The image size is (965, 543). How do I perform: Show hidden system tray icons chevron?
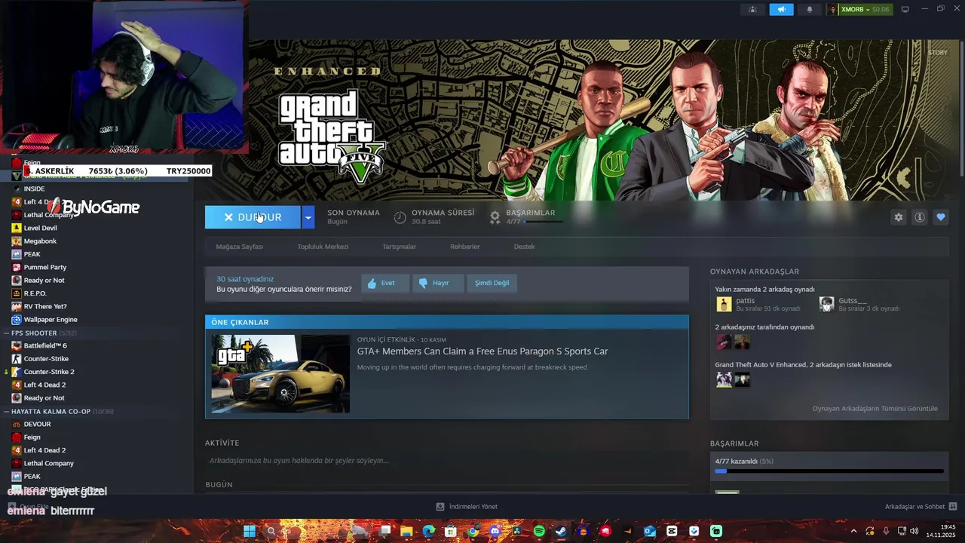(853, 531)
